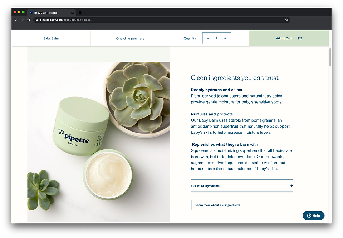Image resolution: width=343 pixels, height=238 pixels.
Task: Go back to the previous page
Action: [x=16, y=20]
